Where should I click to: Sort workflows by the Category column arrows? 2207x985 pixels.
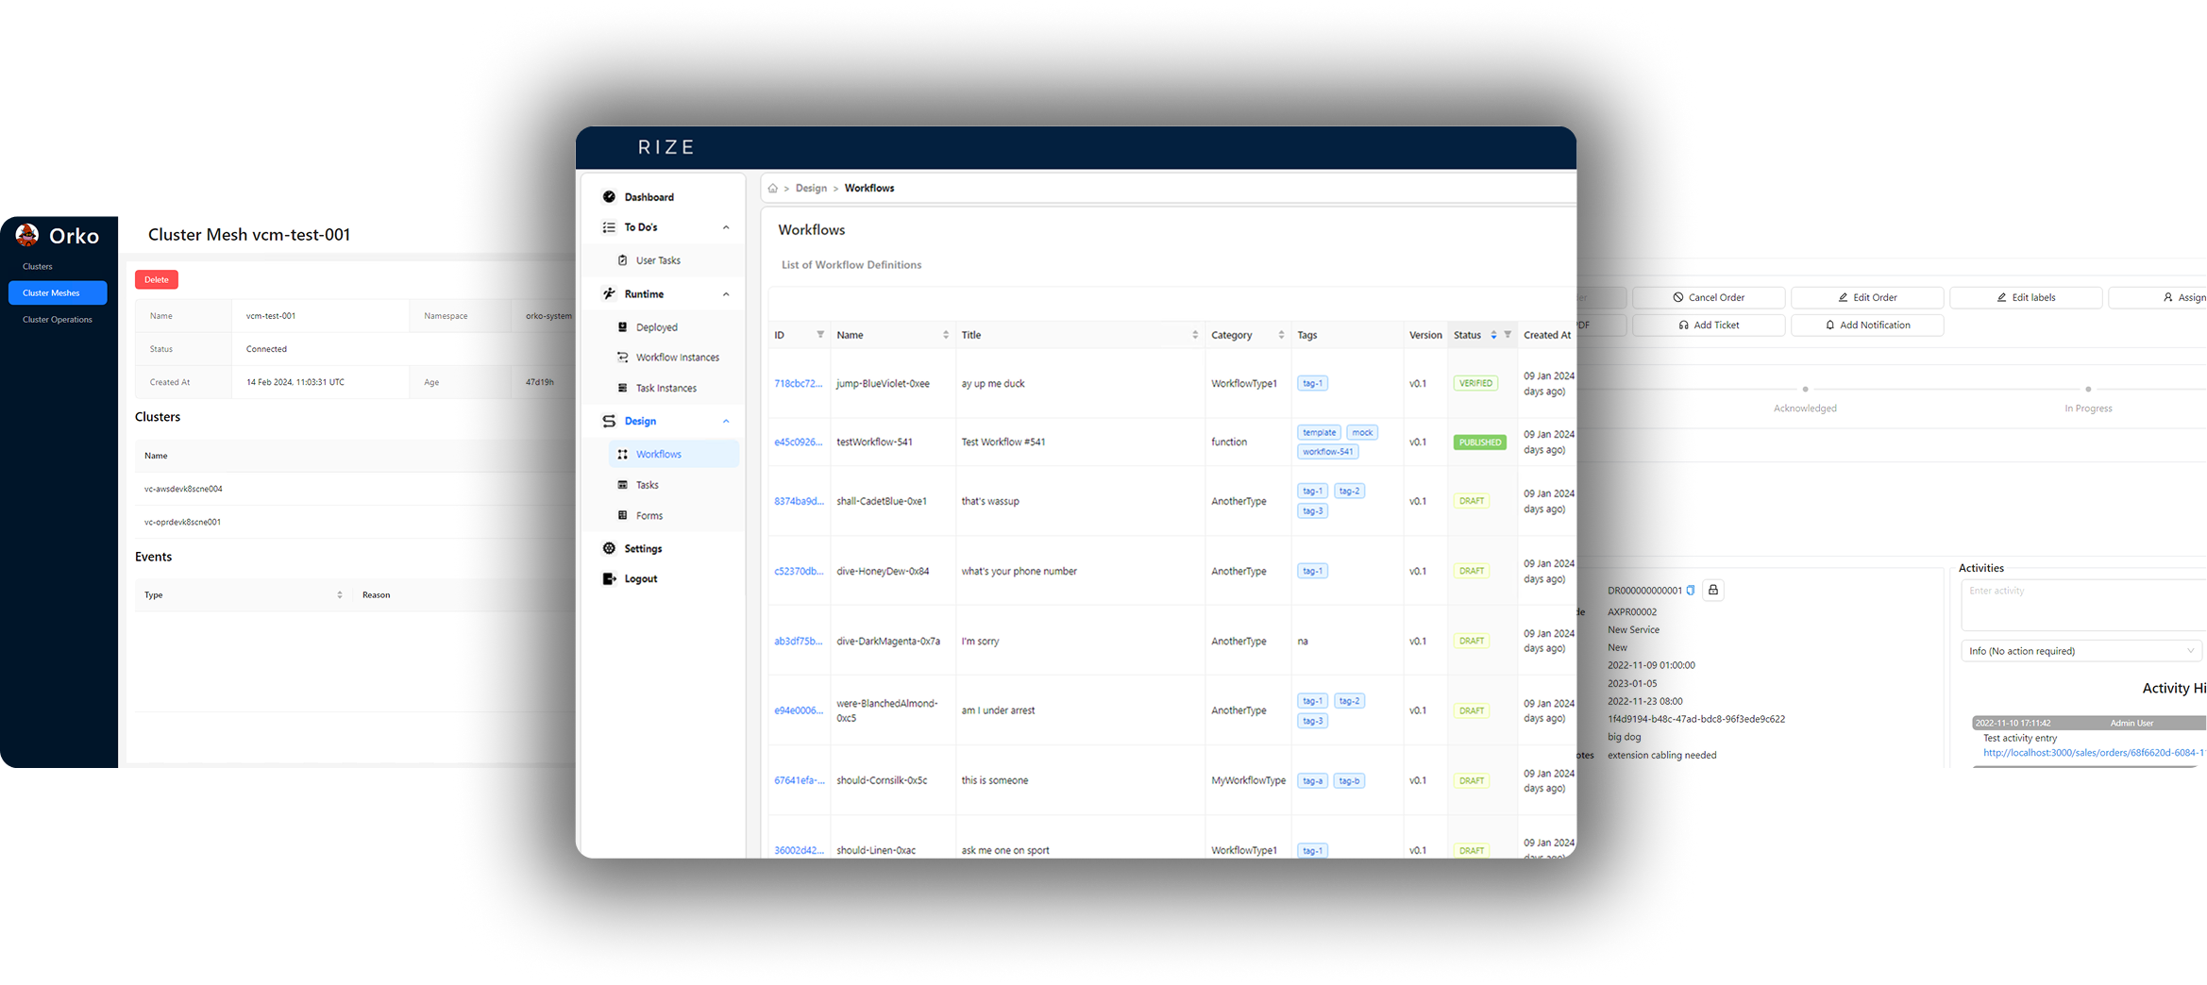tap(1281, 335)
